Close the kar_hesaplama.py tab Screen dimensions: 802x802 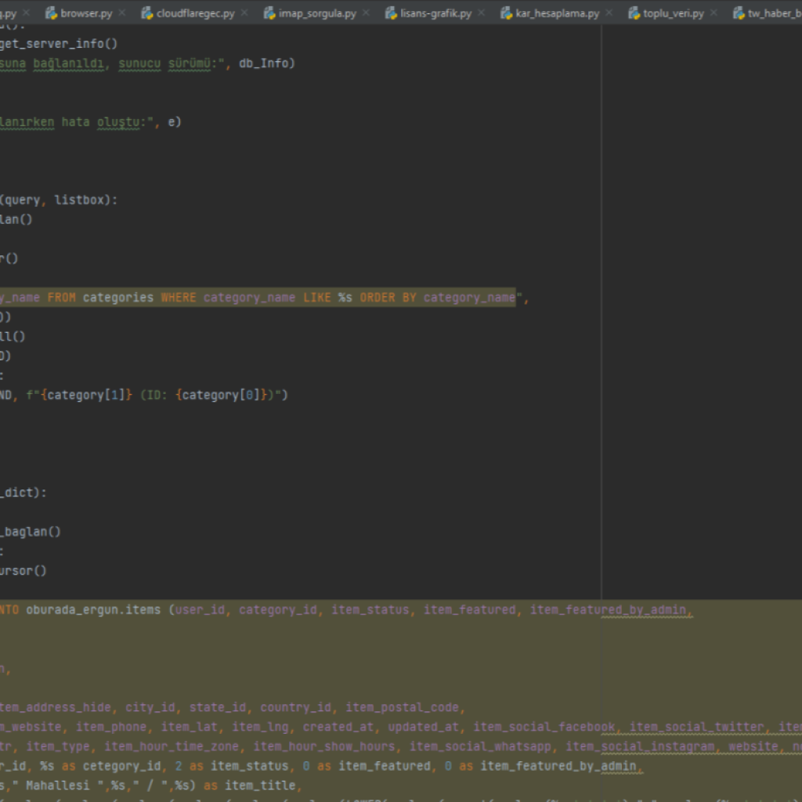click(x=609, y=13)
